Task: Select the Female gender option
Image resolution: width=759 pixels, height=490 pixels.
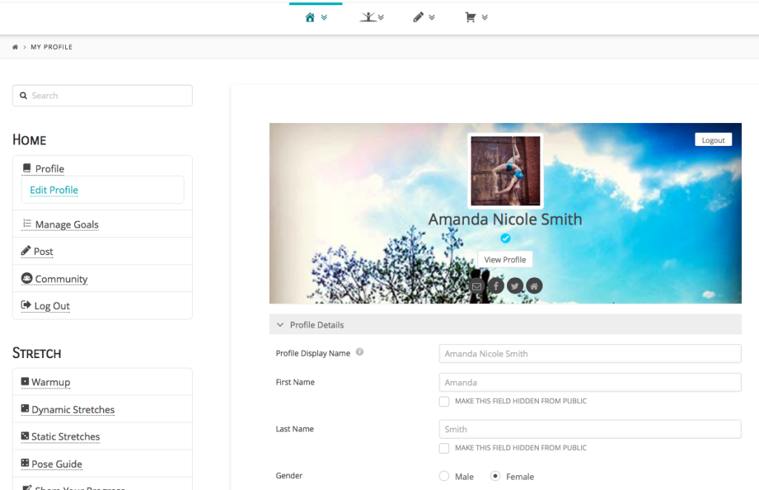Action: tap(495, 477)
